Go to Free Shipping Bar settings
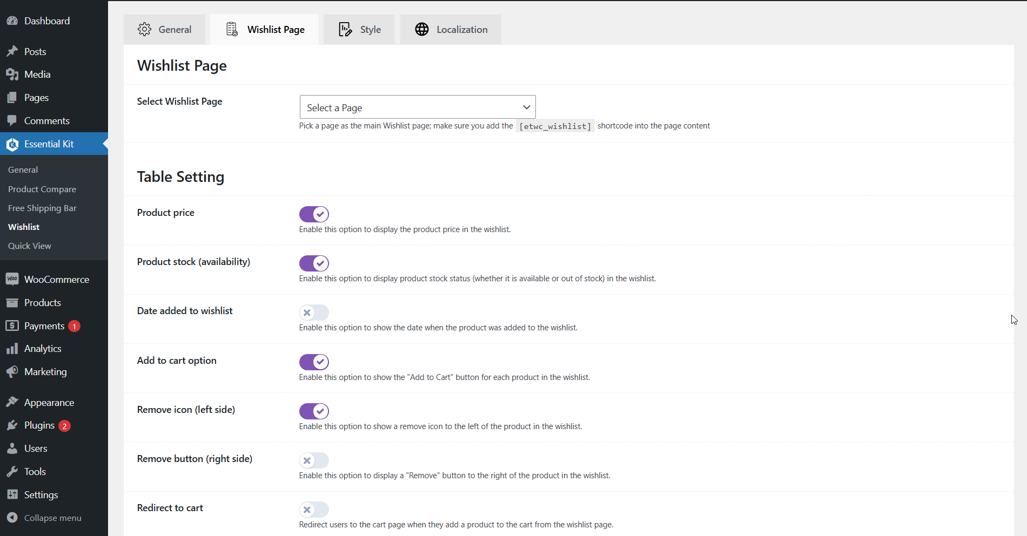The height and width of the screenshot is (536, 1027). [x=42, y=208]
